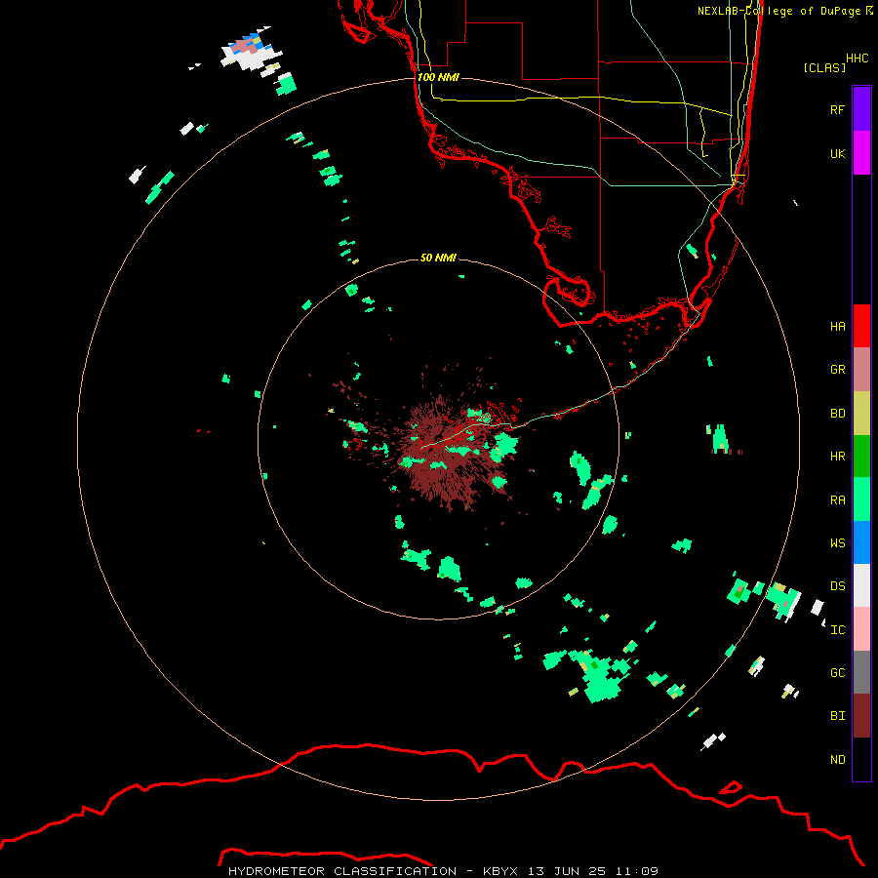Click the 50 NMI range ring label
The height and width of the screenshot is (878, 878).
[x=438, y=258]
